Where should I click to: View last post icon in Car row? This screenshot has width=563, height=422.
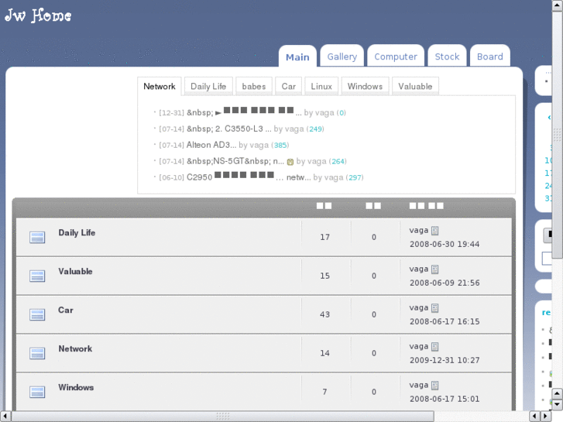click(434, 308)
